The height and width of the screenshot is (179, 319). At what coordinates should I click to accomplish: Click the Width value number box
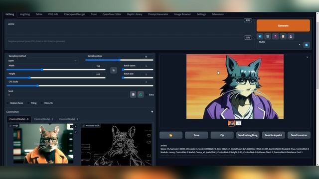98,66
